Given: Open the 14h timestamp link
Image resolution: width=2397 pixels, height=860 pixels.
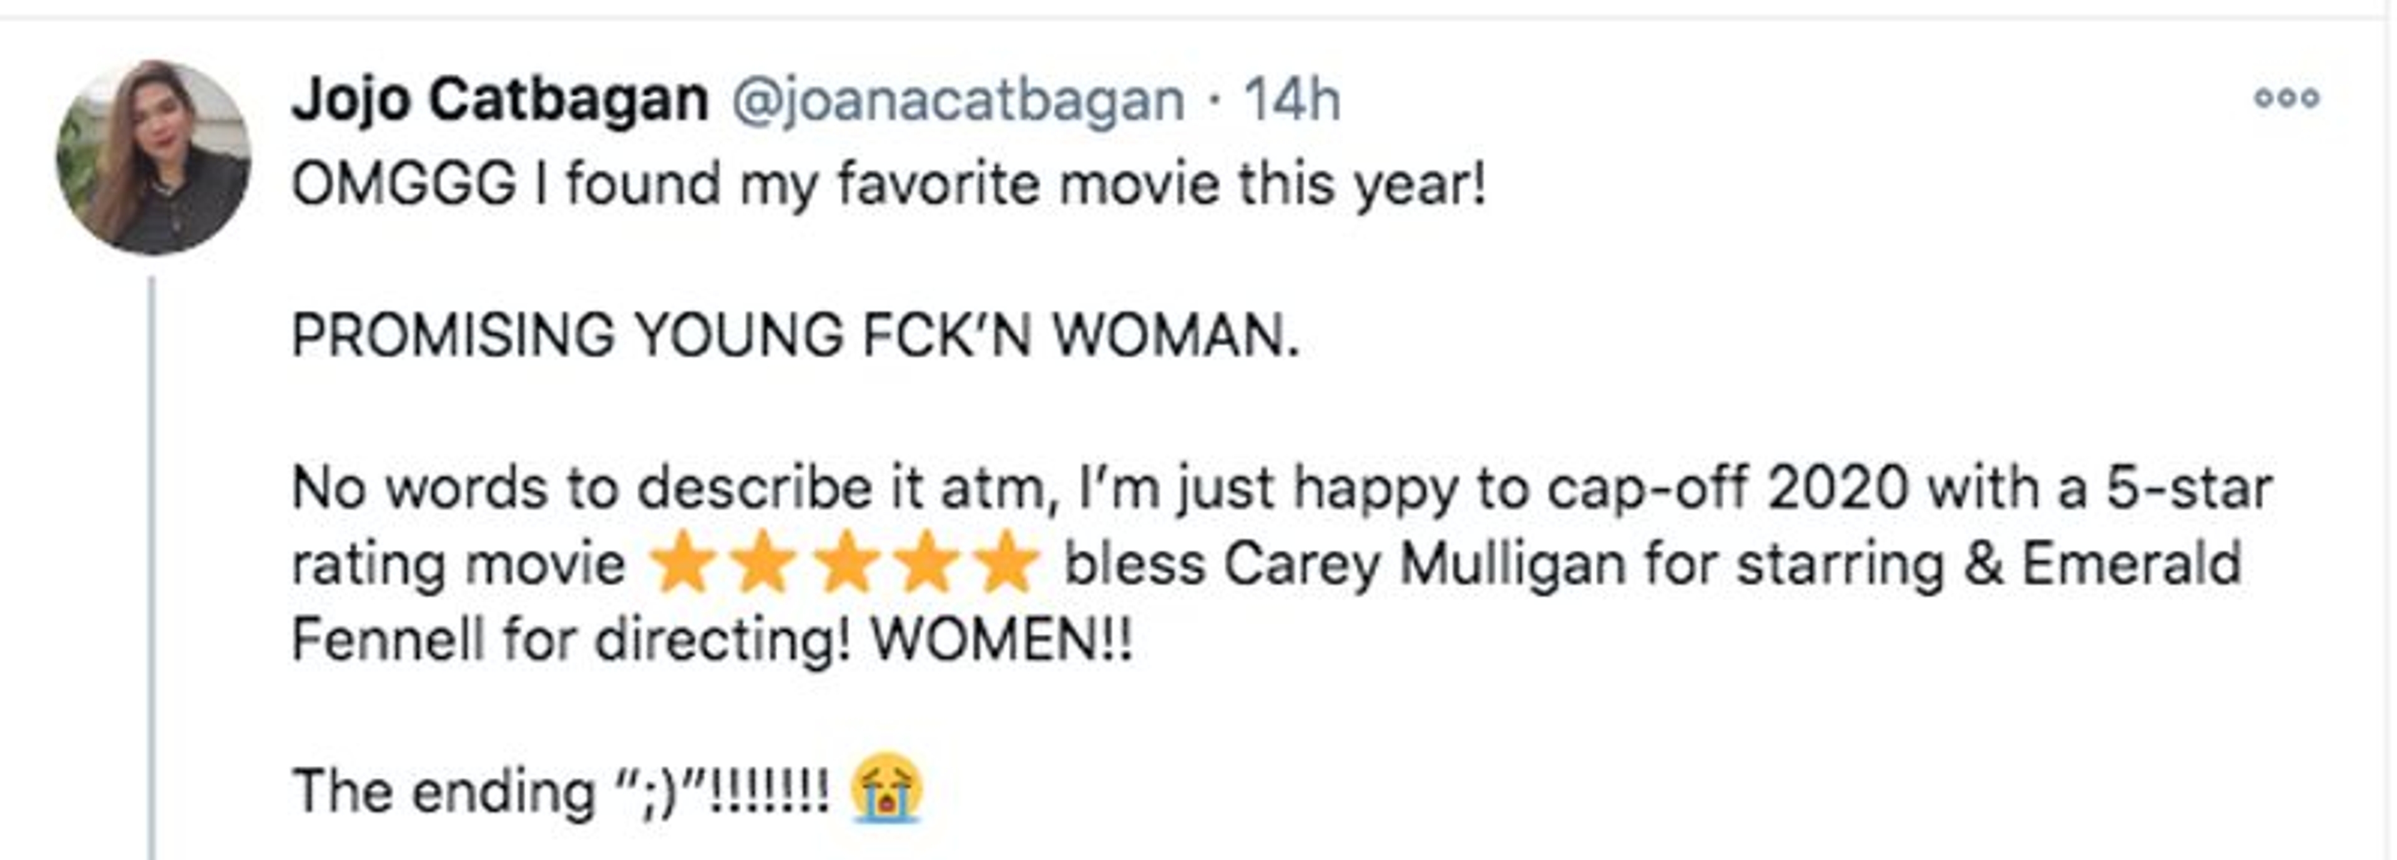Looking at the screenshot, I should pyautogui.click(x=1292, y=100).
